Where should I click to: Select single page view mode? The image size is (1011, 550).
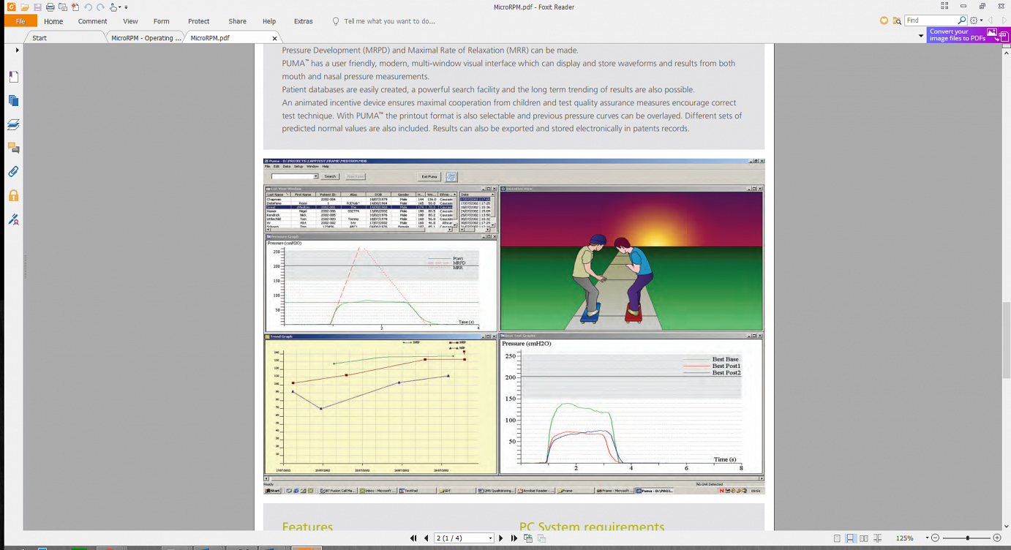pyautogui.click(x=837, y=538)
